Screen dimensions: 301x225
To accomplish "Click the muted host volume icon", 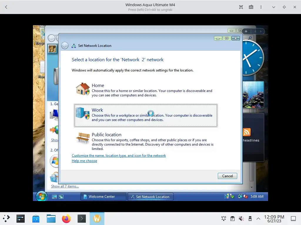I will pyautogui.click(x=241, y=218).
